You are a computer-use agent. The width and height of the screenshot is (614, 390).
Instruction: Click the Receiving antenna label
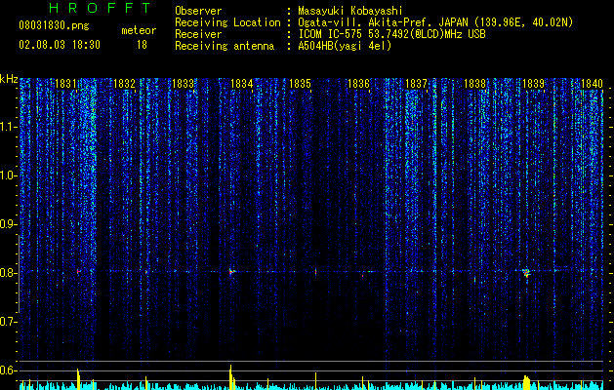point(225,46)
